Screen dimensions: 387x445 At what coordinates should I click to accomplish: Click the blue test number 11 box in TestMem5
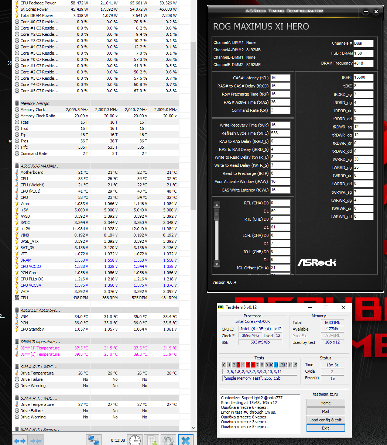[x=276, y=365]
